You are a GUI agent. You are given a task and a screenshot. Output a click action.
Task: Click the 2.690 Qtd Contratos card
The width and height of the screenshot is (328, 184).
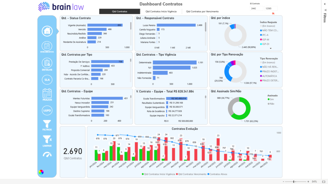click(73, 152)
